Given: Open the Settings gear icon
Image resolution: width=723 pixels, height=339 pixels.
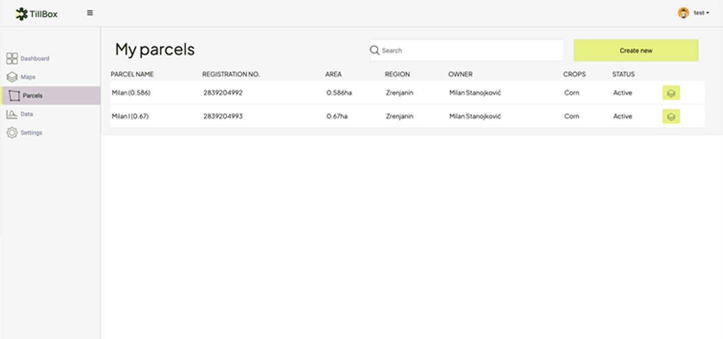Looking at the screenshot, I should 12,133.
